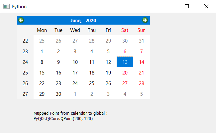Select grayed May 31 date
The width and height of the screenshot is (216, 133).
coord(142,41)
